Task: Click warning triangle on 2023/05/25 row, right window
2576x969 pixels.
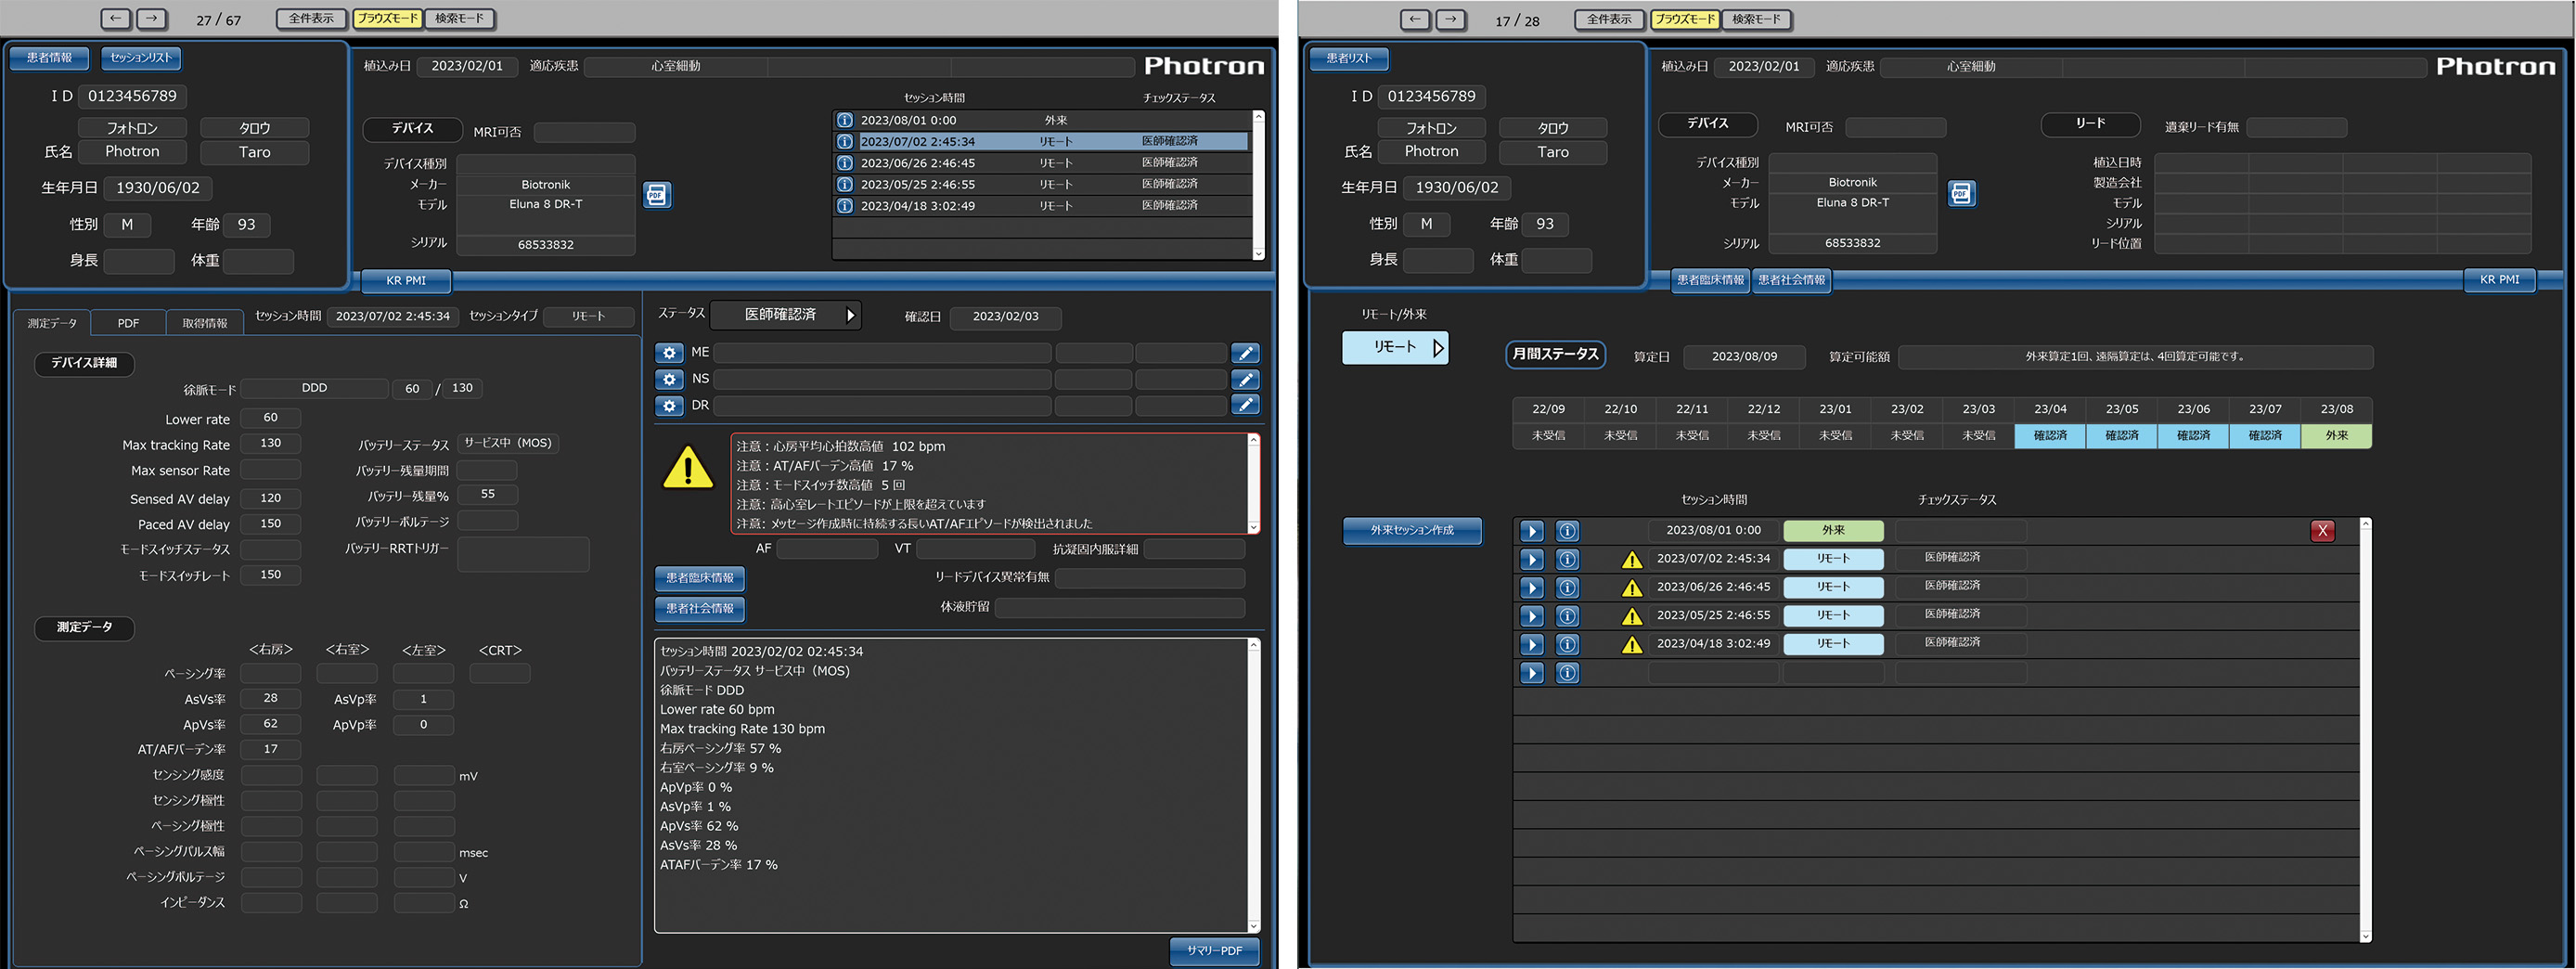Action: point(1632,617)
